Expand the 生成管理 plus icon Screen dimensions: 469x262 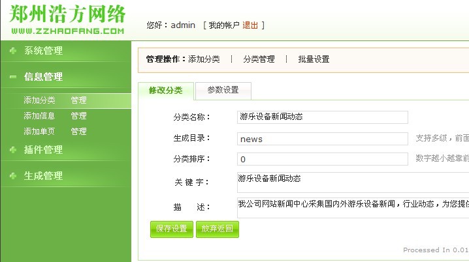pyautogui.click(x=13, y=176)
